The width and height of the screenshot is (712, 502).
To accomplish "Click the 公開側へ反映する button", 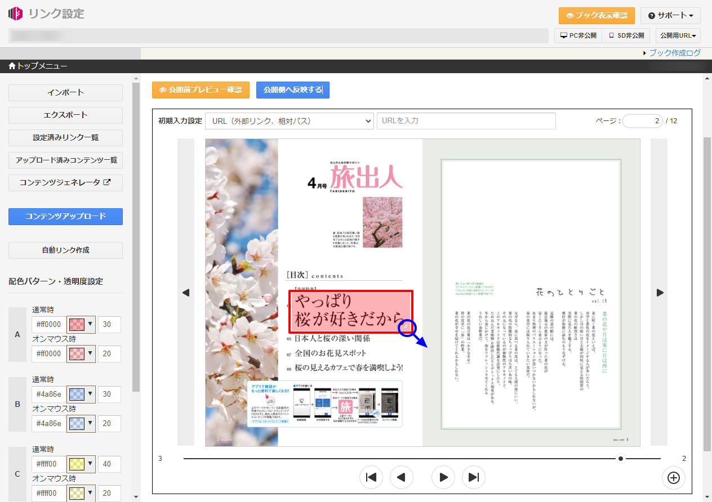I will click(x=292, y=90).
